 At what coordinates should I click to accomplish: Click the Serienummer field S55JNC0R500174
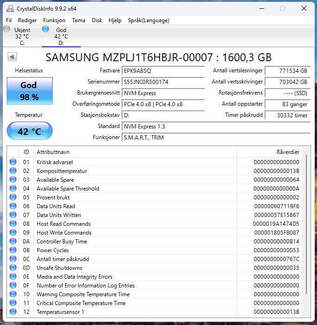(x=163, y=82)
